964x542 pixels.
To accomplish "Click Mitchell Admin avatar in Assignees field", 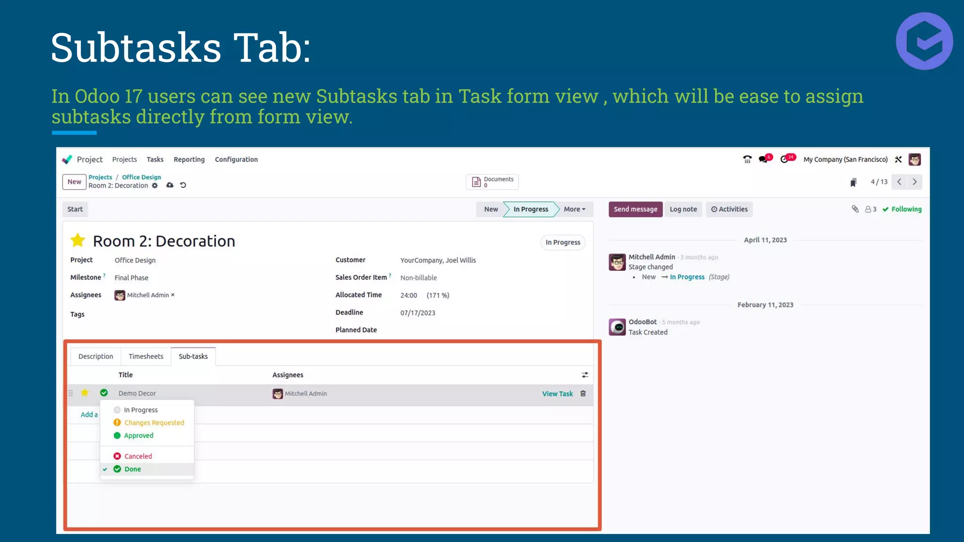I will click(120, 295).
